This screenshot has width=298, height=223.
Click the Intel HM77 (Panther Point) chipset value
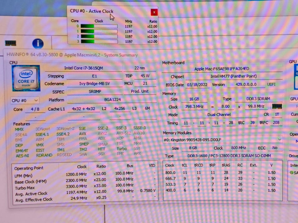234,76
